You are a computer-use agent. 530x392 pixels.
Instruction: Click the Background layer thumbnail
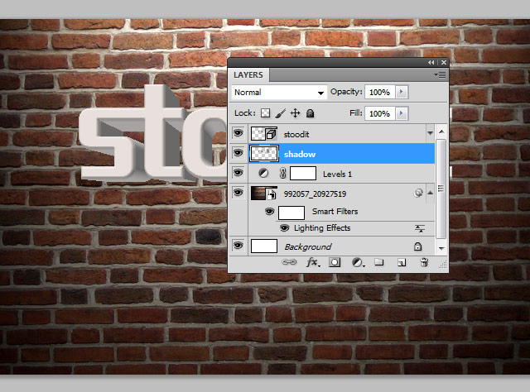264,246
